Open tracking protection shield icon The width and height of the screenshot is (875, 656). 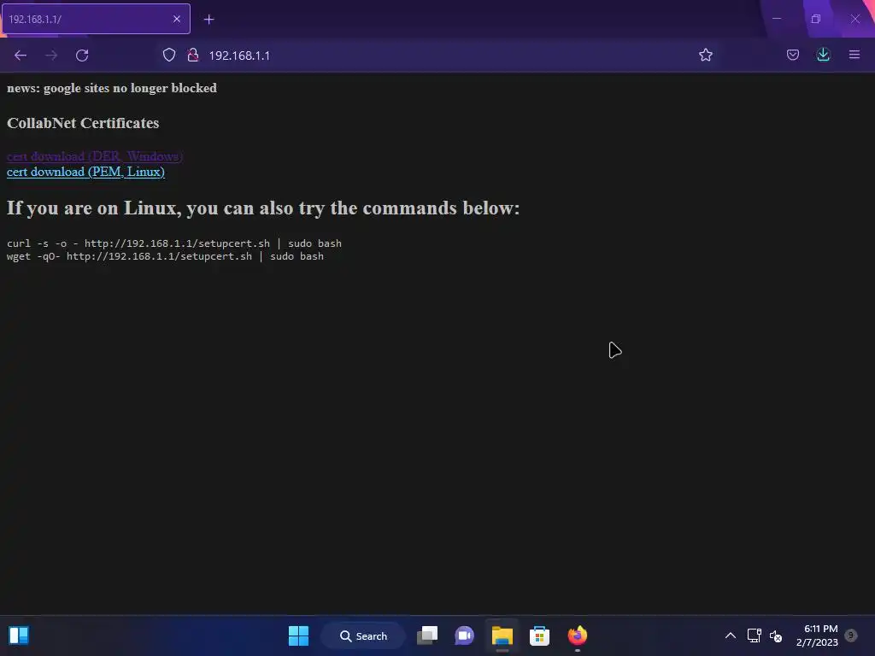(x=169, y=55)
